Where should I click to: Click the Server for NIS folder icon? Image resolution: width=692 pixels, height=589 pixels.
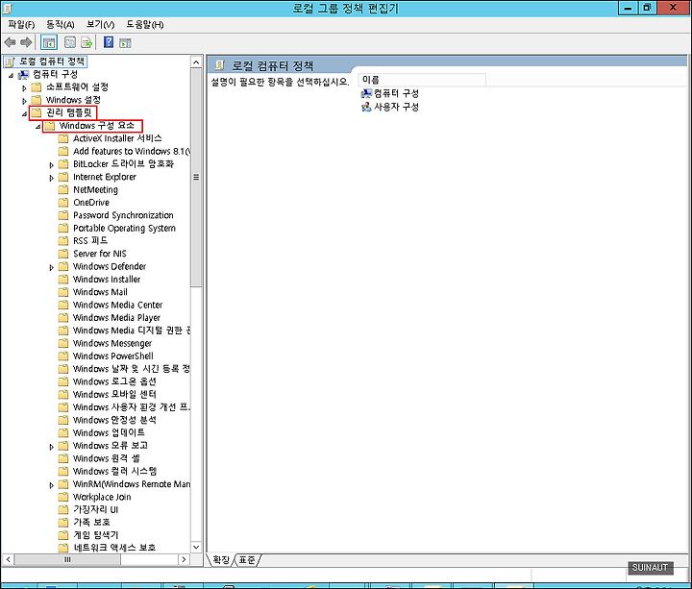pos(63,254)
